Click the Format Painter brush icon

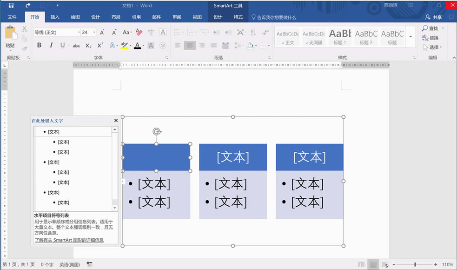25,48
